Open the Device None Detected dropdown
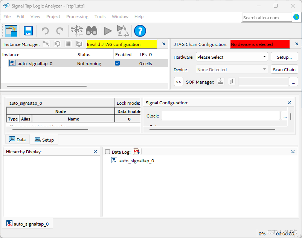302x238 pixels. point(232,69)
